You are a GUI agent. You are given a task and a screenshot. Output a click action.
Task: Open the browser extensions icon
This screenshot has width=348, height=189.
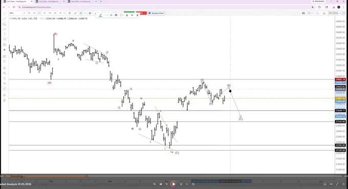pyautogui.click(x=319, y=7)
